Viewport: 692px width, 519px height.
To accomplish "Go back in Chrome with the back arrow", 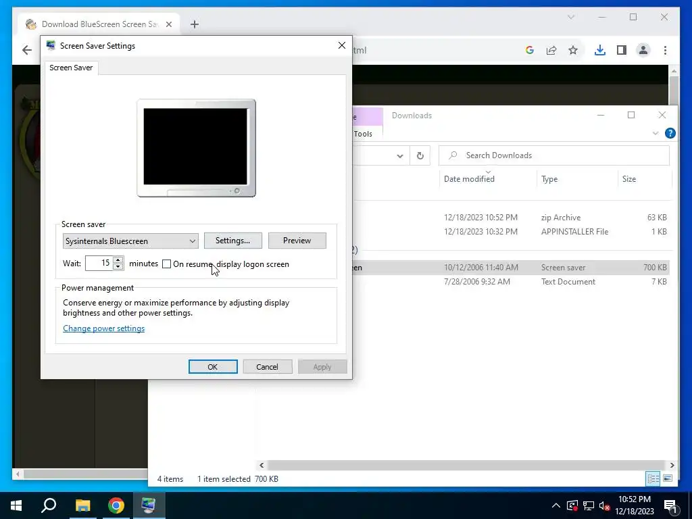I will point(27,50).
